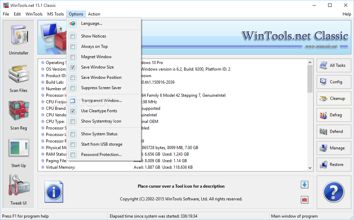Tick the Password Protection checkbox
354x220 pixels.
pos(73,155)
